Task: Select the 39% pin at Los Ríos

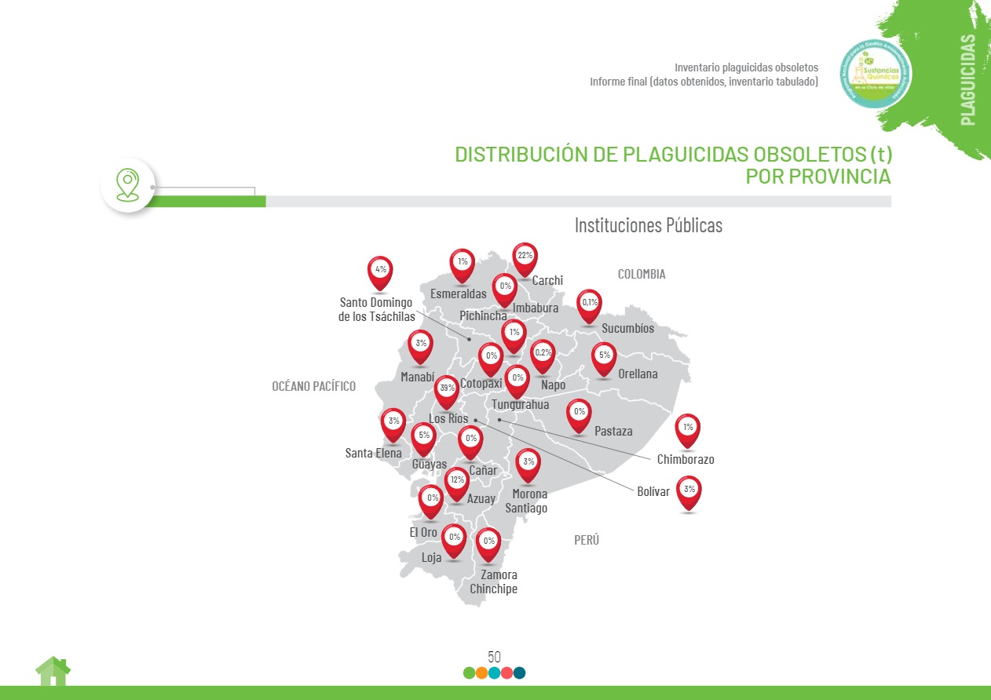Action: [x=447, y=390]
